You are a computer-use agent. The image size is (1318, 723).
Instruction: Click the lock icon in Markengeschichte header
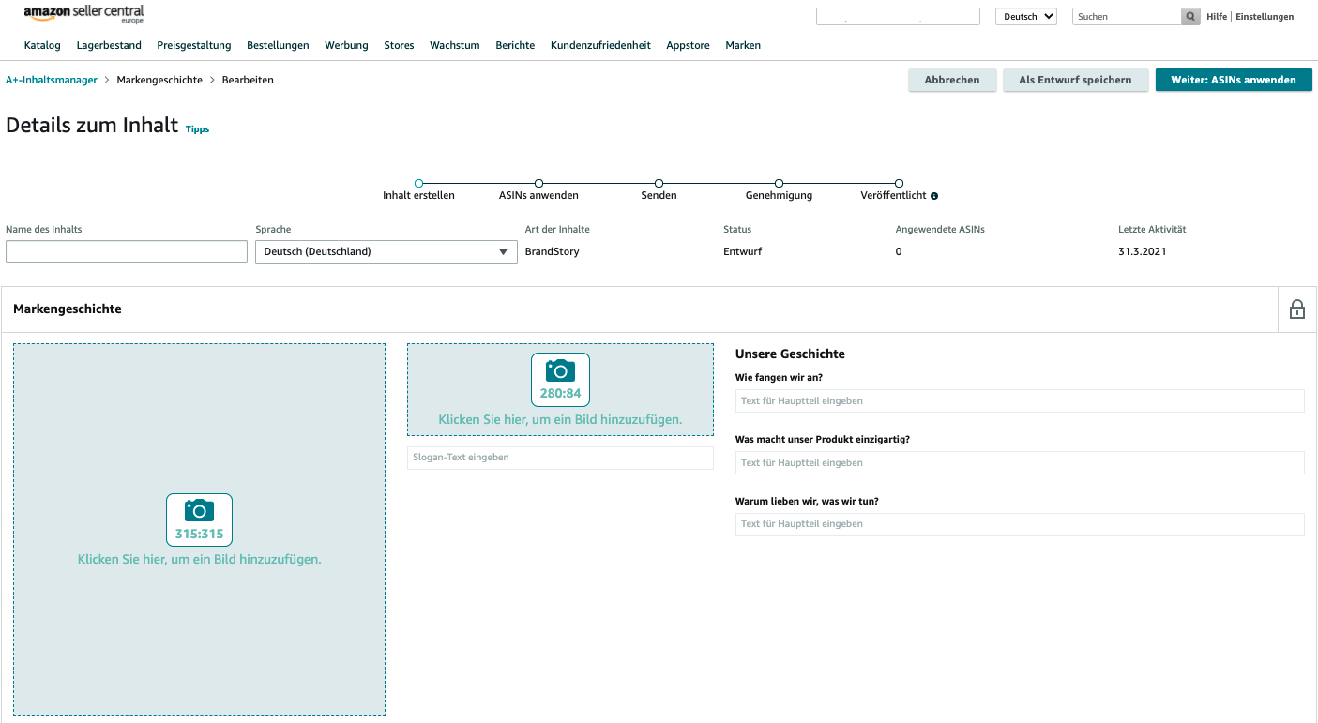1297,309
